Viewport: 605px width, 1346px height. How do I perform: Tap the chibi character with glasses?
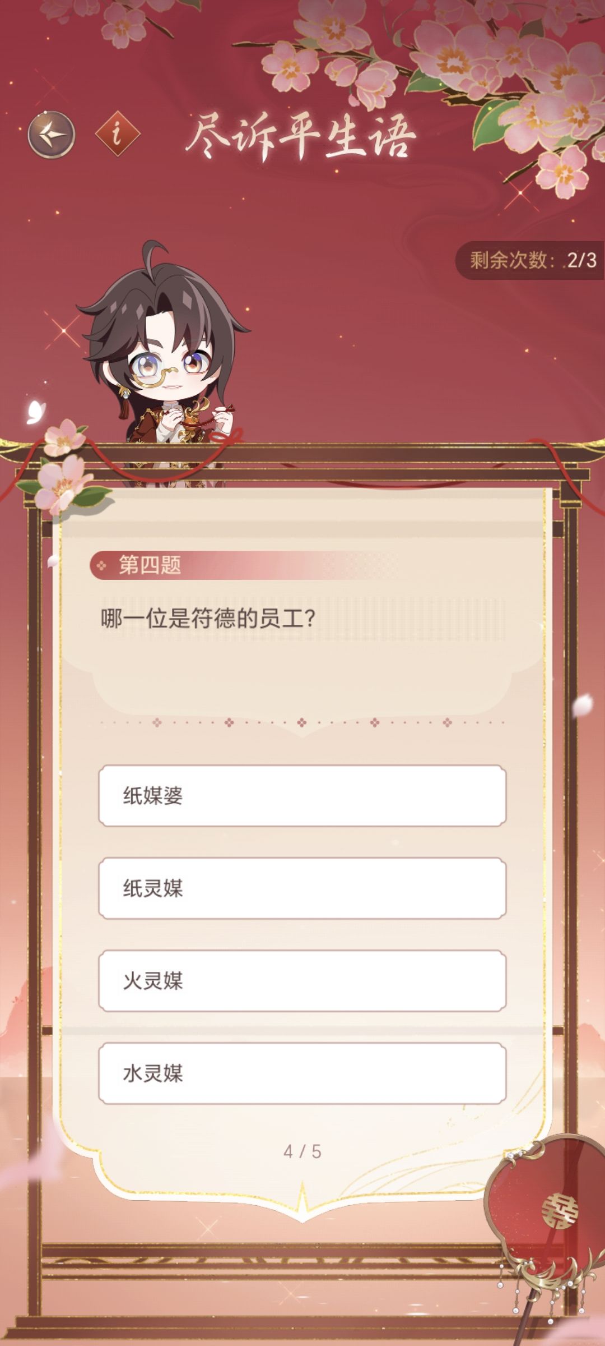[164, 359]
